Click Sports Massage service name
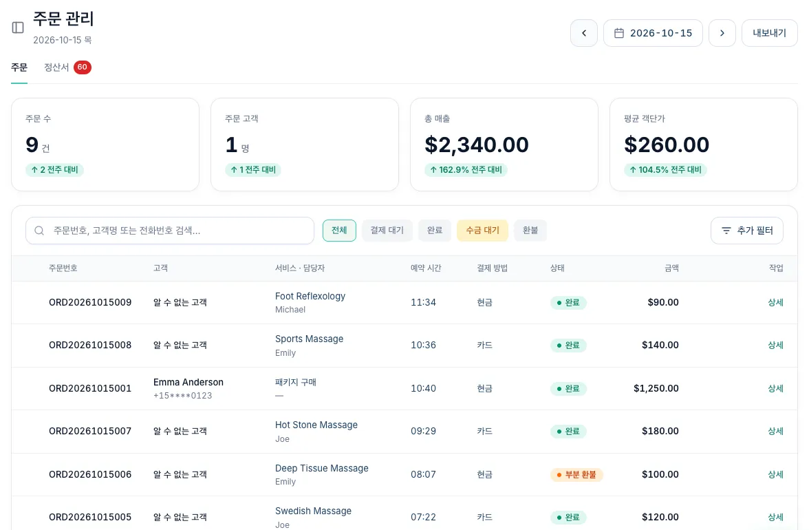 pos(309,339)
